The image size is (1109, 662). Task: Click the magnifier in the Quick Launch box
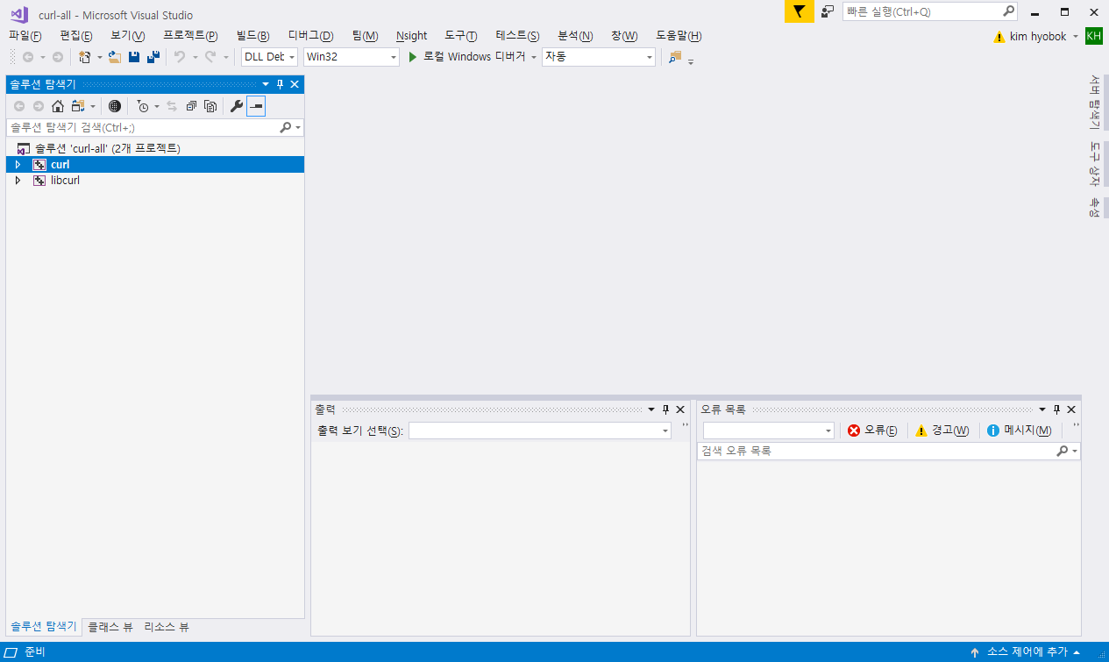click(1008, 11)
